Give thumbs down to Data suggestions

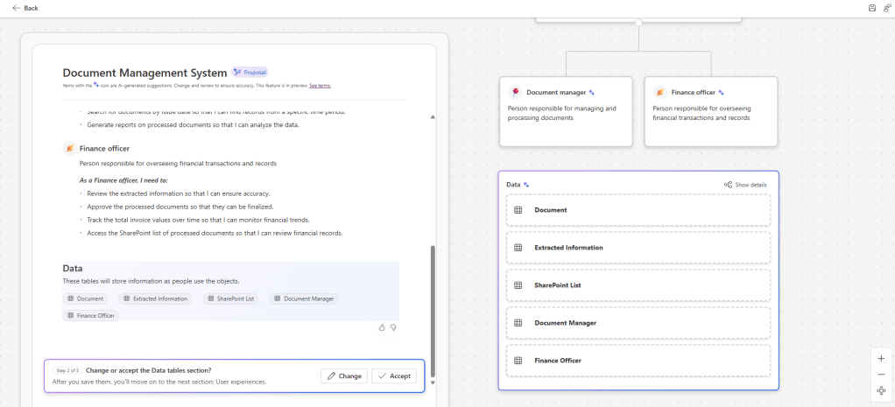(x=393, y=327)
